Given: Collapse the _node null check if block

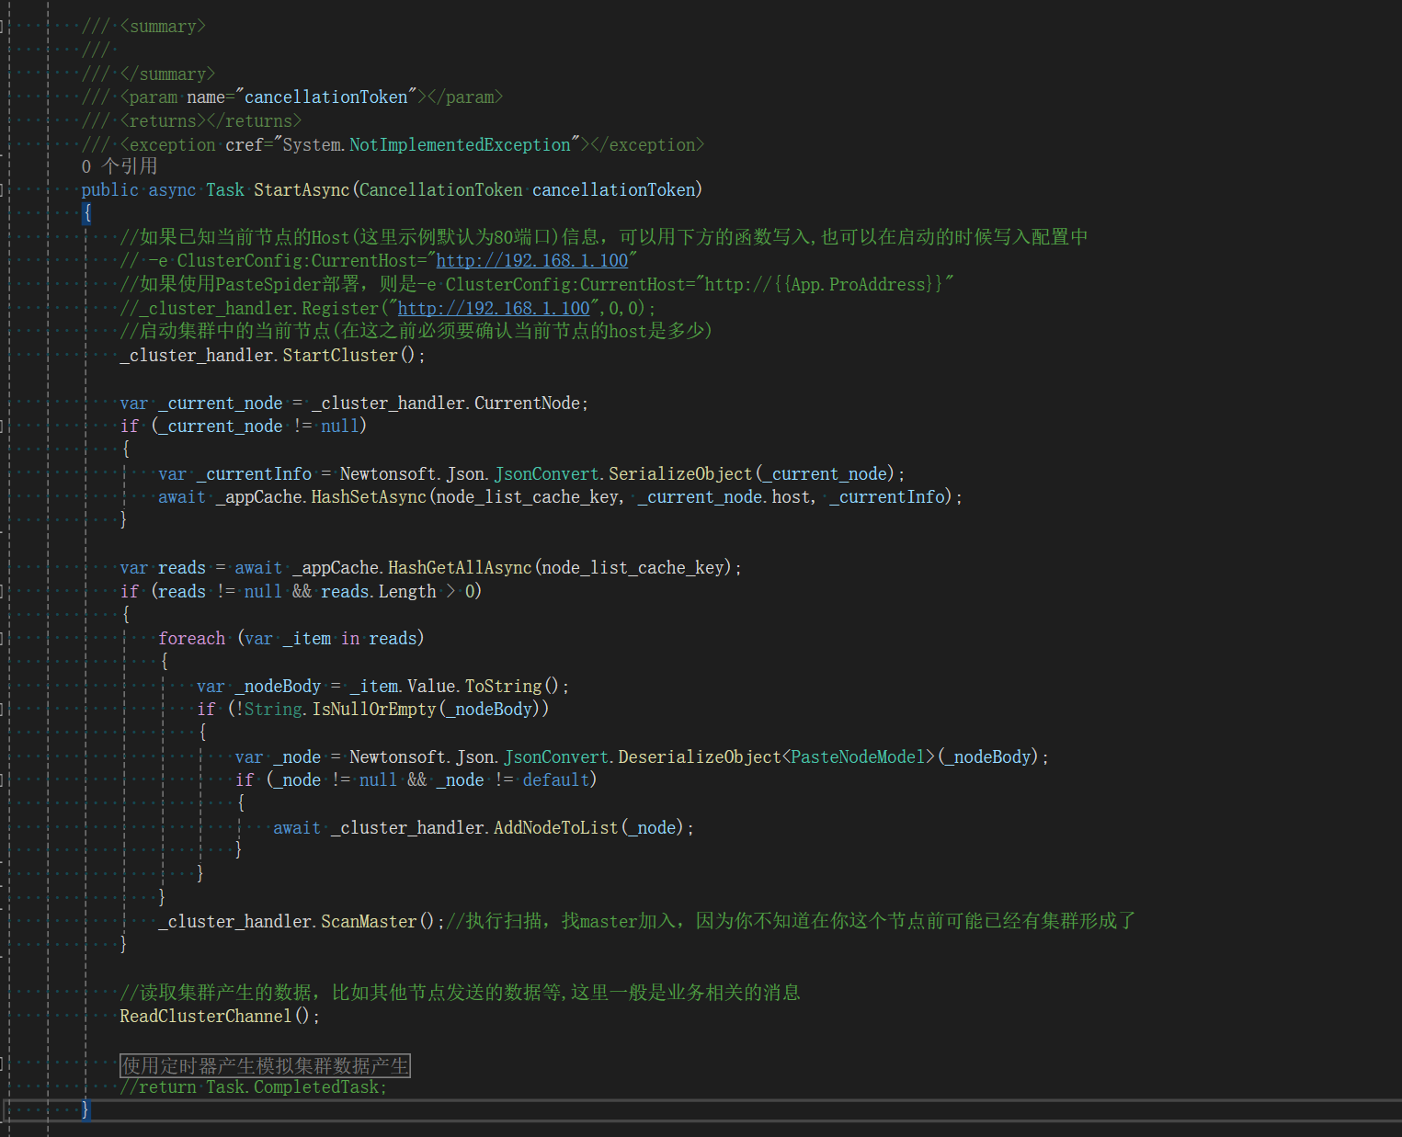Looking at the screenshot, I should [3, 780].
